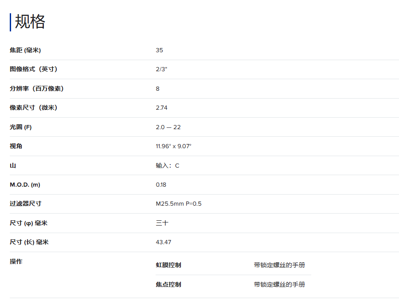Click the 2/3" image format value
399x299 pixels.
161,69
